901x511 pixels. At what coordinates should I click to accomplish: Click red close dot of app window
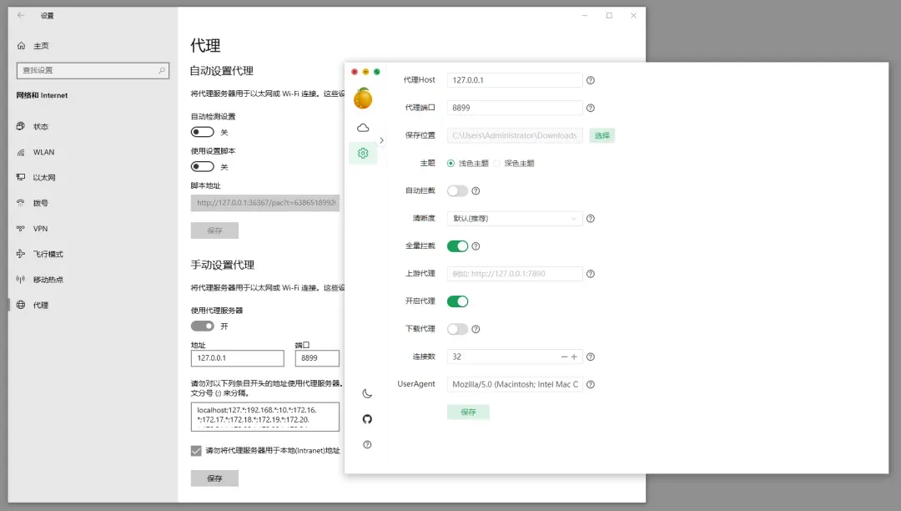355,72
